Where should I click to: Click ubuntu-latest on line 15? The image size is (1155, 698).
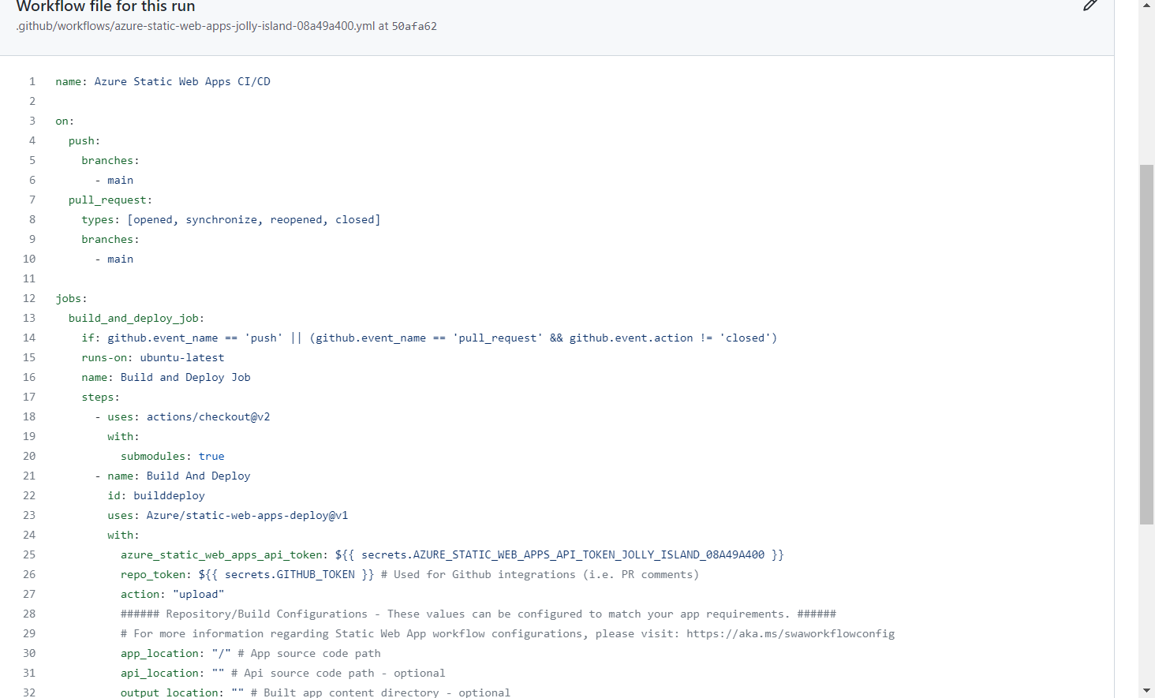point(181,357)
